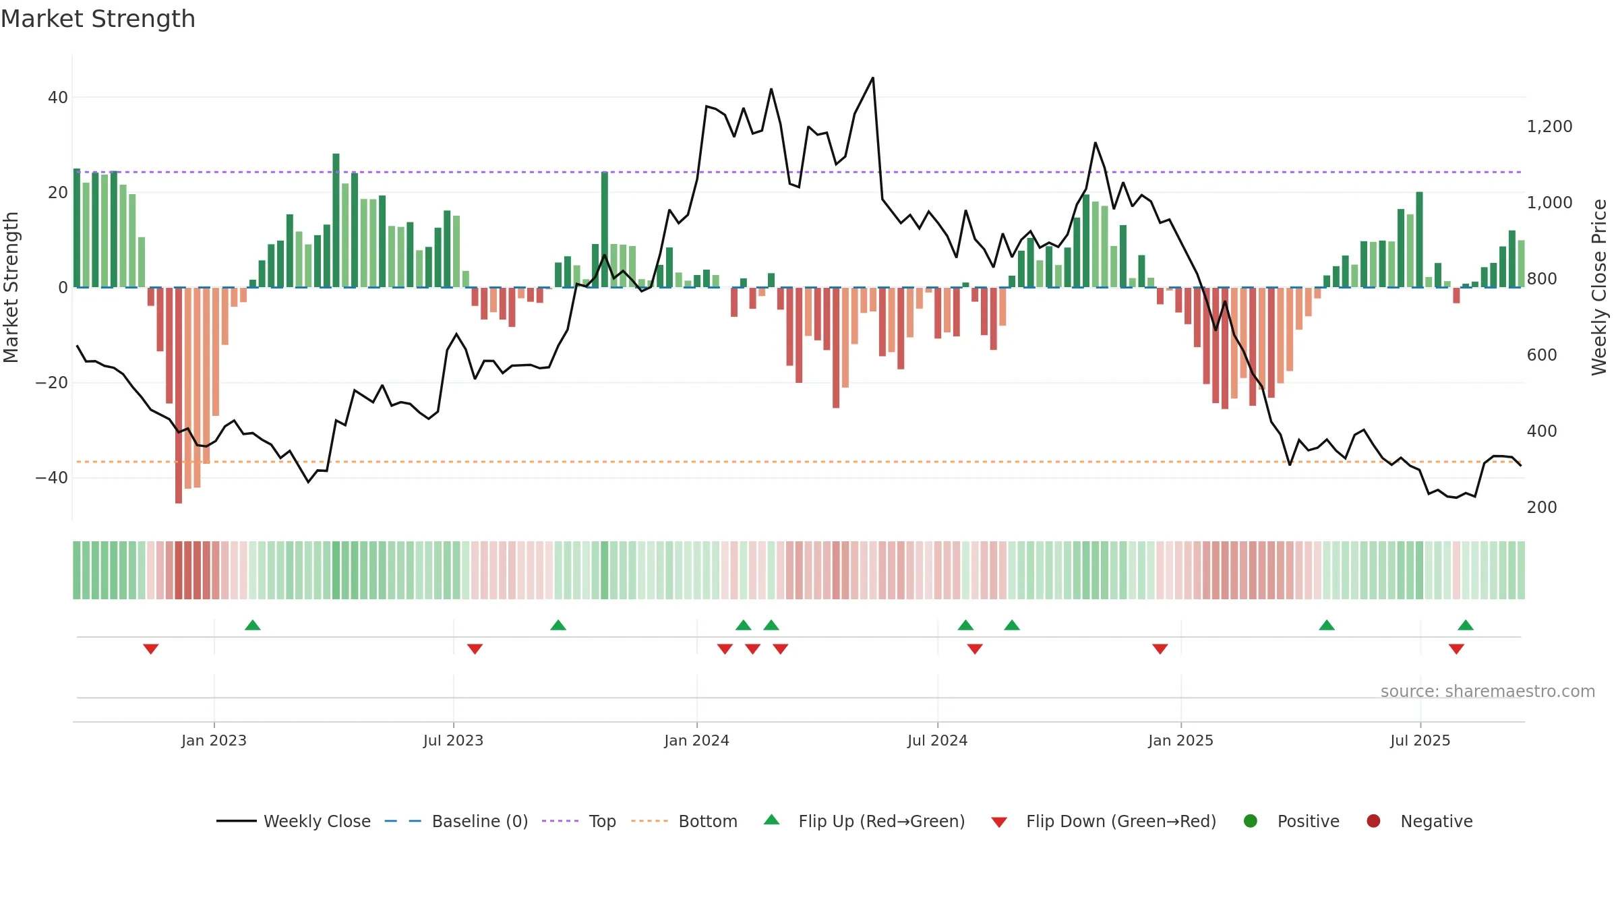Screen dimensions: 1618x910
Task: Click the −40 strength axis tick
Action: pyautogui.click(x=52, y=478)
